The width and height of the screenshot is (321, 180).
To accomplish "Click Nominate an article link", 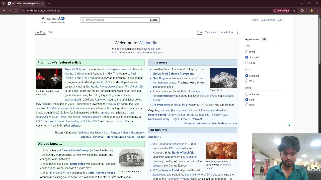I will tap(224, 123).
